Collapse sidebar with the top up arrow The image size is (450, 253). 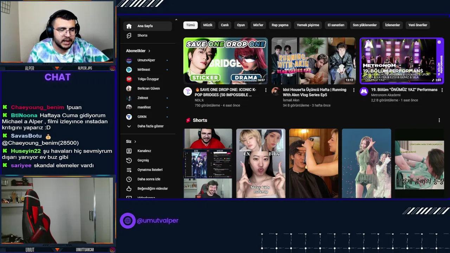(176, 20)
